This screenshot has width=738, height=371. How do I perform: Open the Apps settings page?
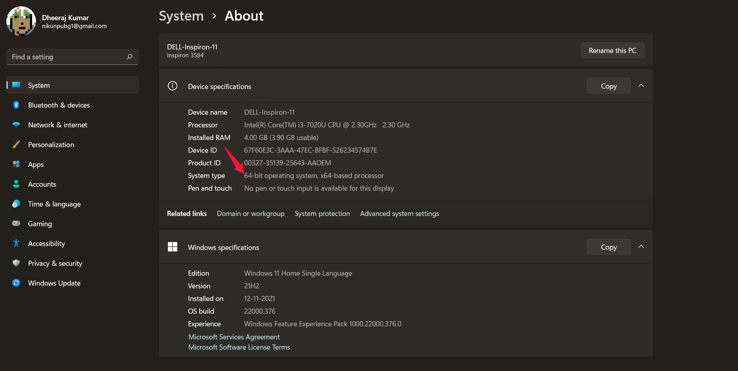coord(72,164)
